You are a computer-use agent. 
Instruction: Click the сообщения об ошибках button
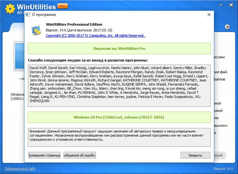tap(80, 155)
